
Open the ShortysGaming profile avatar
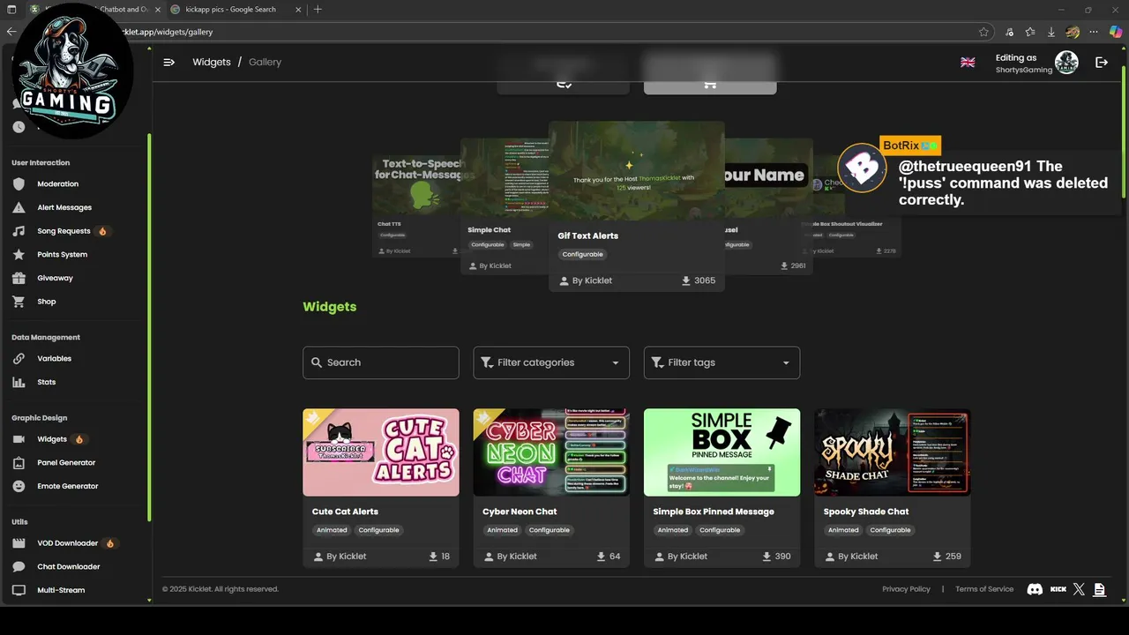1067,63
